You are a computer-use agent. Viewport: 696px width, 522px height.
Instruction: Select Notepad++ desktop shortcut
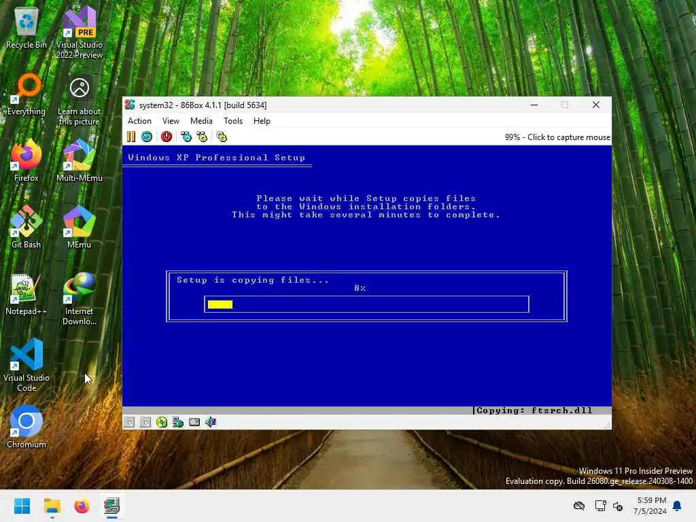(x=27, y=294)
